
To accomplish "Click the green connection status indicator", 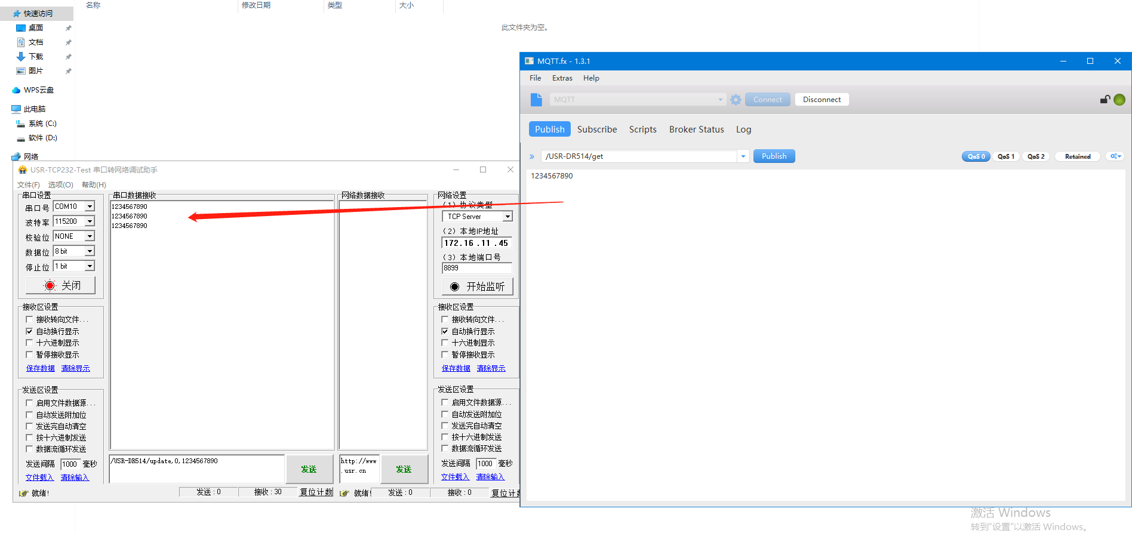I will [1119, 100].
